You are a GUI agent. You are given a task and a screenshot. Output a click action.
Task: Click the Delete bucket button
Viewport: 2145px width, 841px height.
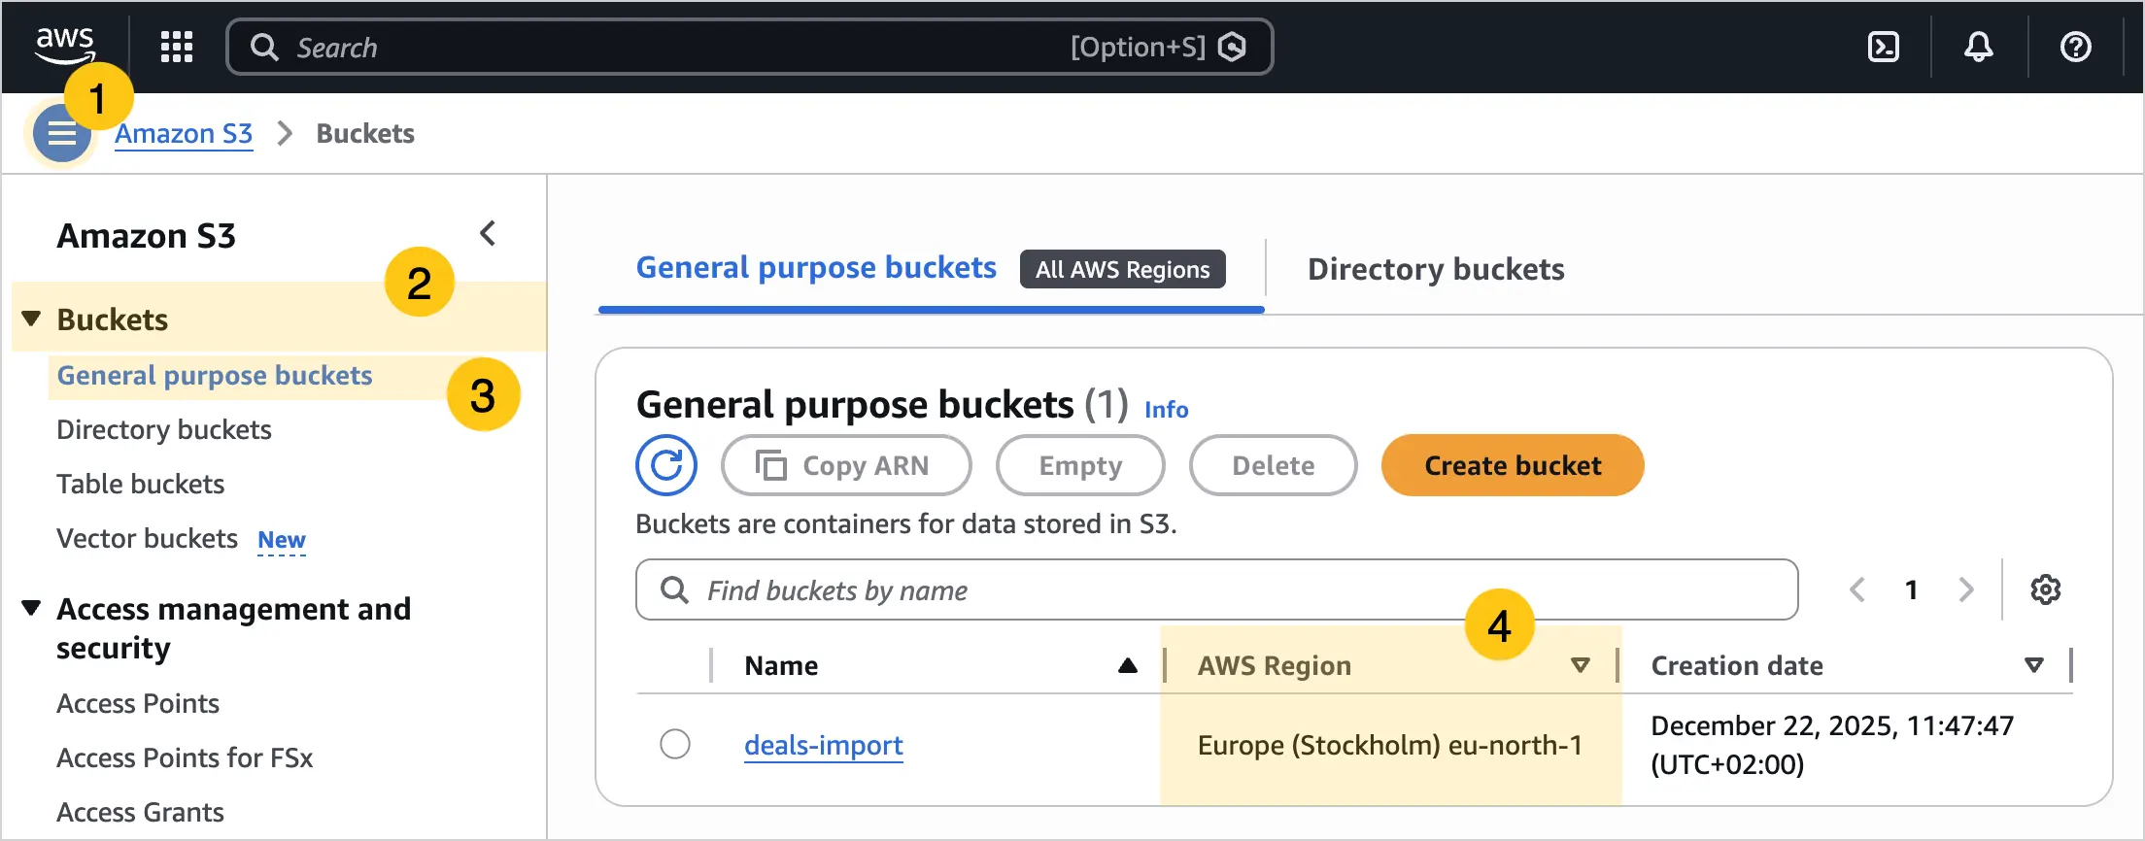[x=1273, y=465]
